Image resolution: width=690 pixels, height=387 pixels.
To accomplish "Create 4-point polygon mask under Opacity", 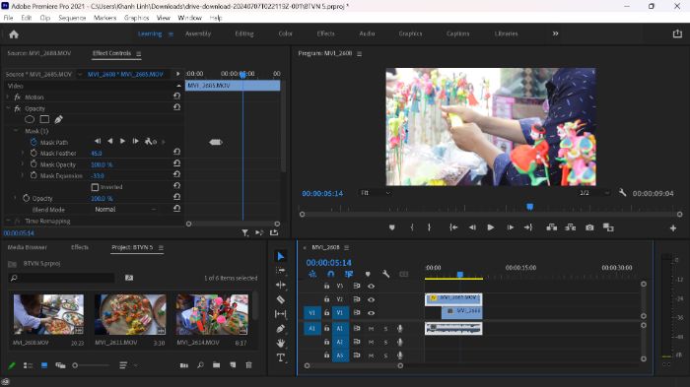I will pos(44,119).
